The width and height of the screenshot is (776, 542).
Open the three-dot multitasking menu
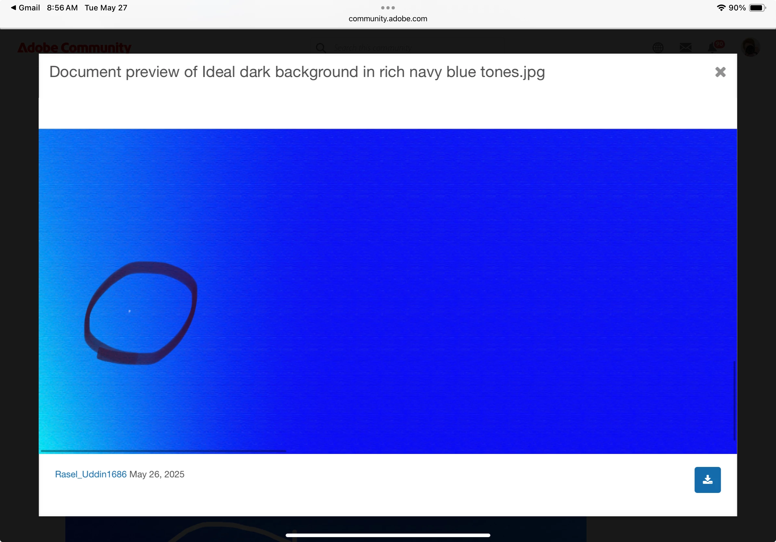coord(388,7)
